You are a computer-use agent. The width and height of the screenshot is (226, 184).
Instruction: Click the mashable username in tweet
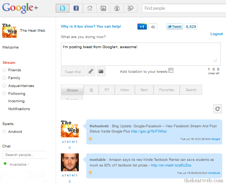point(97,160)
